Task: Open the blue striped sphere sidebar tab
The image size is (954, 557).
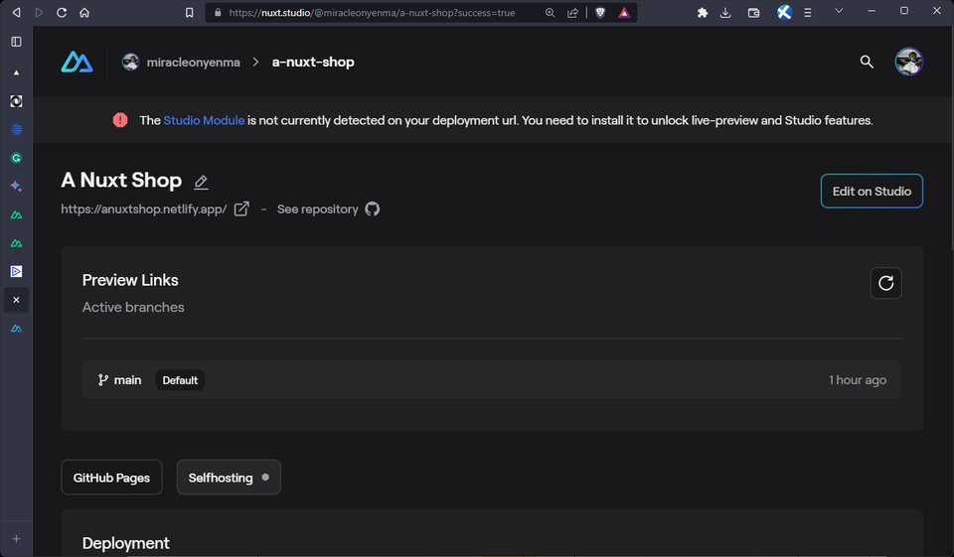Action: coord(17,129)
